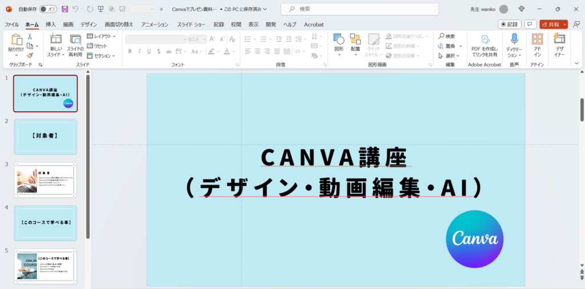The height and width of the screenshot is (289, 585).
Task: Open the Section (セクション) dropdown
Action: point(101,56)
